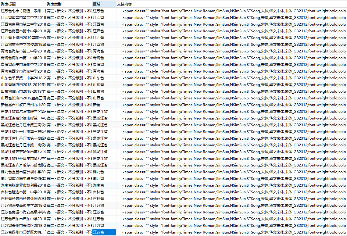Select title cell 湖北省重点高中联考协作体
This screenshot has height=236, width=347.
click(23, 179)
